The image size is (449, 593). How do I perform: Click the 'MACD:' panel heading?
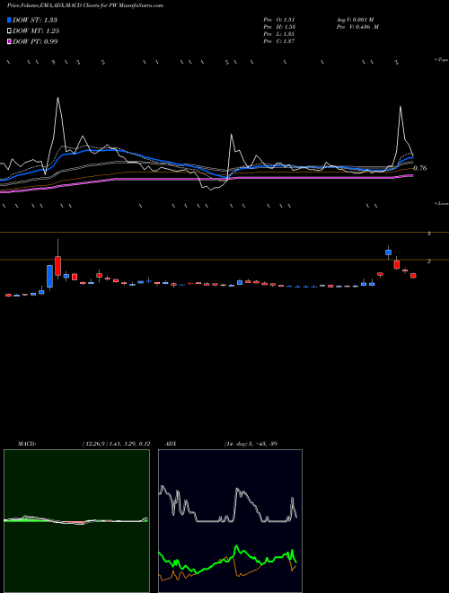pos(26,444)
